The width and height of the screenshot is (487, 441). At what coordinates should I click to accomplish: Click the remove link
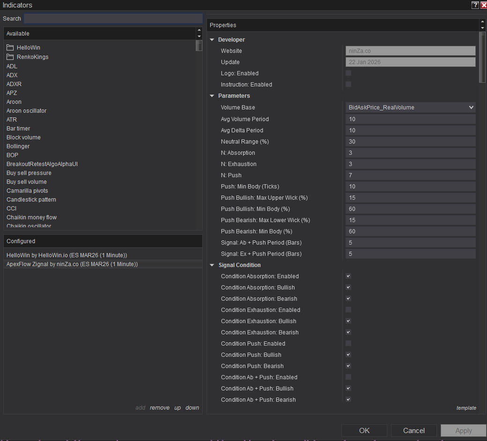[160, 408]
